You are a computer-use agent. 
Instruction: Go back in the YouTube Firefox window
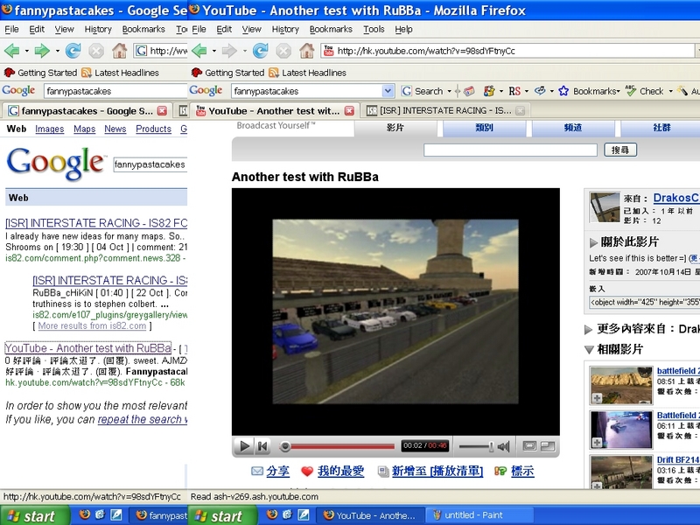pos(199,51)
